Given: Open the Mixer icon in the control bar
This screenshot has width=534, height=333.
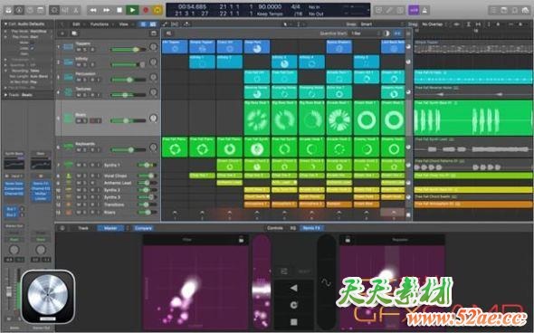Looking at the screenshot, I should click(65, 10).
